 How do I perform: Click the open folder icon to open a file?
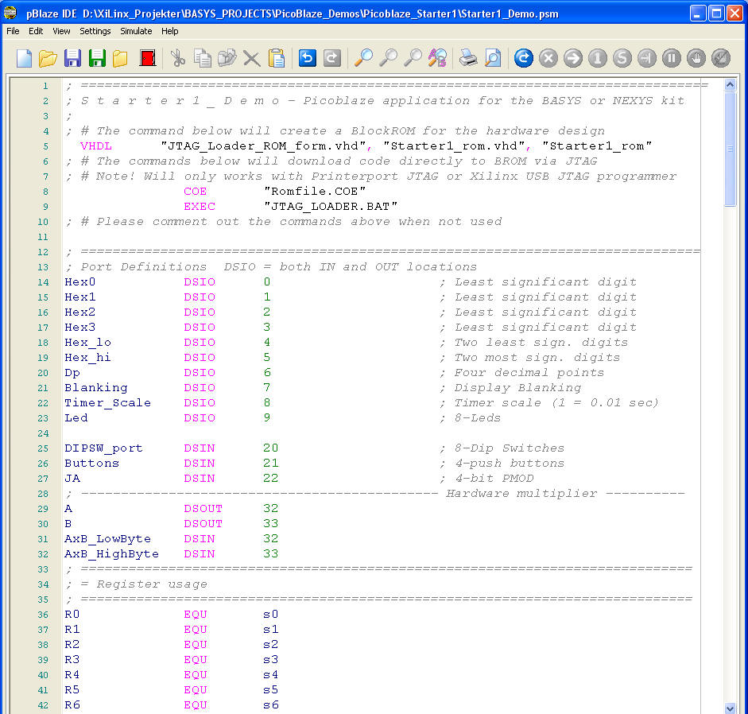pos(48,58)
